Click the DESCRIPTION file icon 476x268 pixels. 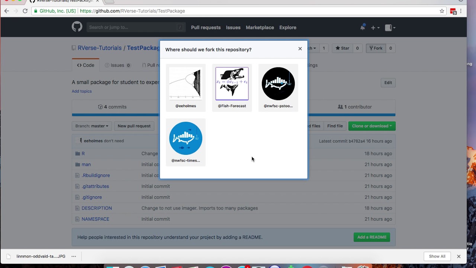(x=77, y=208)
